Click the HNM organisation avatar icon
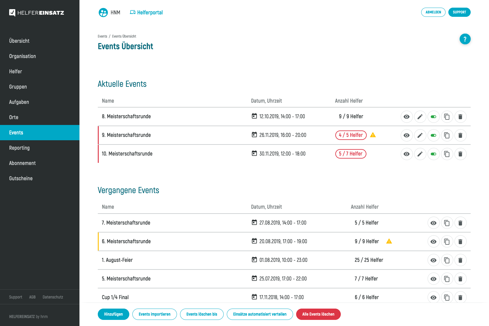The height and width of the screenshot is (326, 489). coord(103,13)
